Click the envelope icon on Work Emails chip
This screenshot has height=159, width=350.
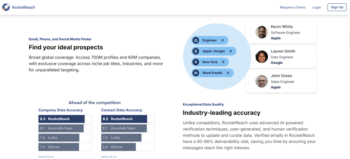(196, 73)
